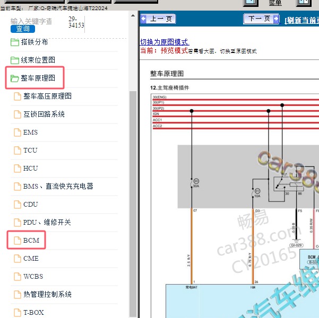Click the file icon beside WCBS
This screenshot has height=318, width=319.
[x=18, y=276]
